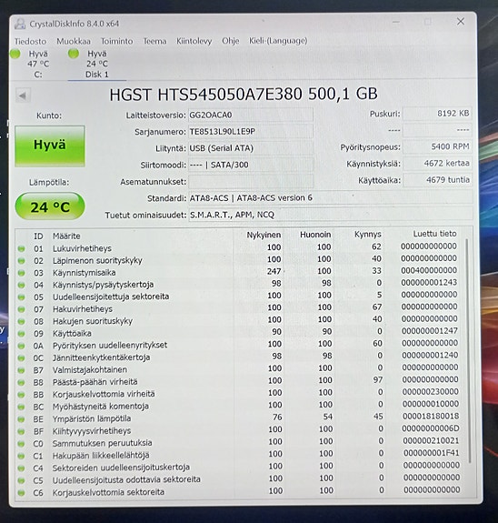Click the 24 °C temperature button
Image resolution: width=498 pixels, height=523 pixels.
[x=50, y=206]
